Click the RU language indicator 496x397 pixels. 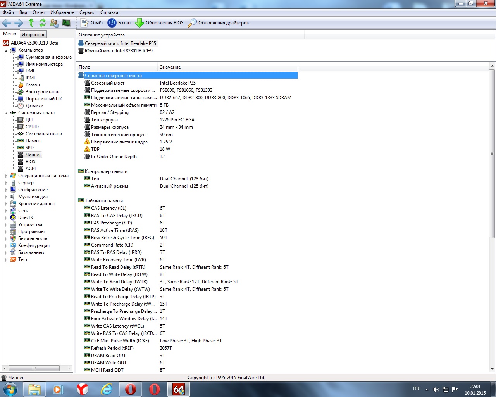tap(416, 388)
